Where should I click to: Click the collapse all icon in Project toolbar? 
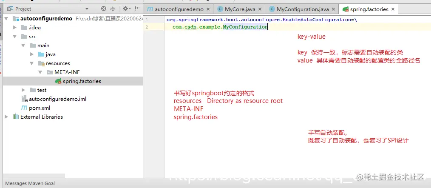click(113, 9)
